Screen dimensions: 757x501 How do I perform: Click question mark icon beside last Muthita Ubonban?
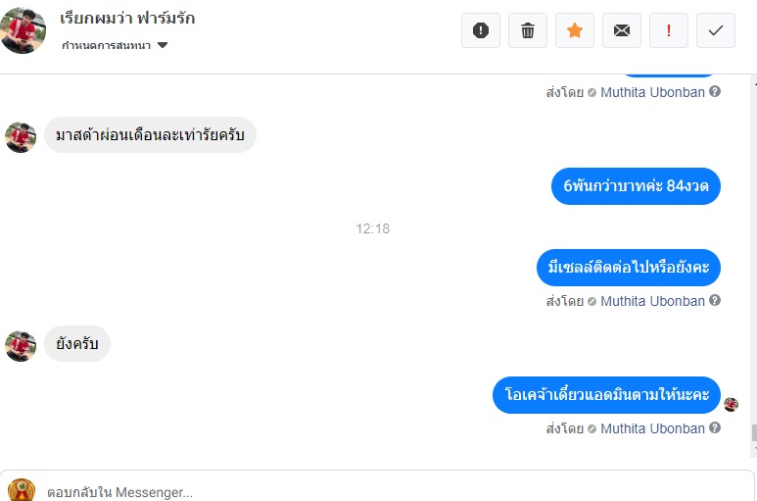tap(715, 427)
